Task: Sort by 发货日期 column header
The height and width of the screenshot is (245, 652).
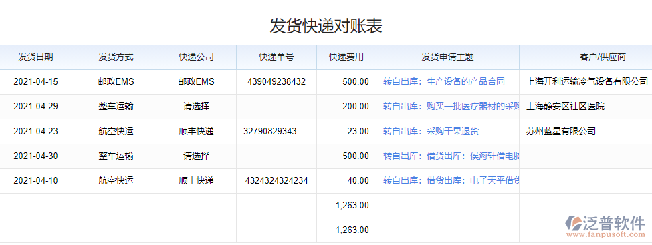Action: click(35, 57)
